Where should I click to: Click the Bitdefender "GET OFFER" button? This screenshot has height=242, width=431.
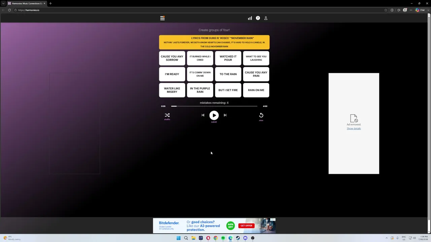[x=246, y=226]
